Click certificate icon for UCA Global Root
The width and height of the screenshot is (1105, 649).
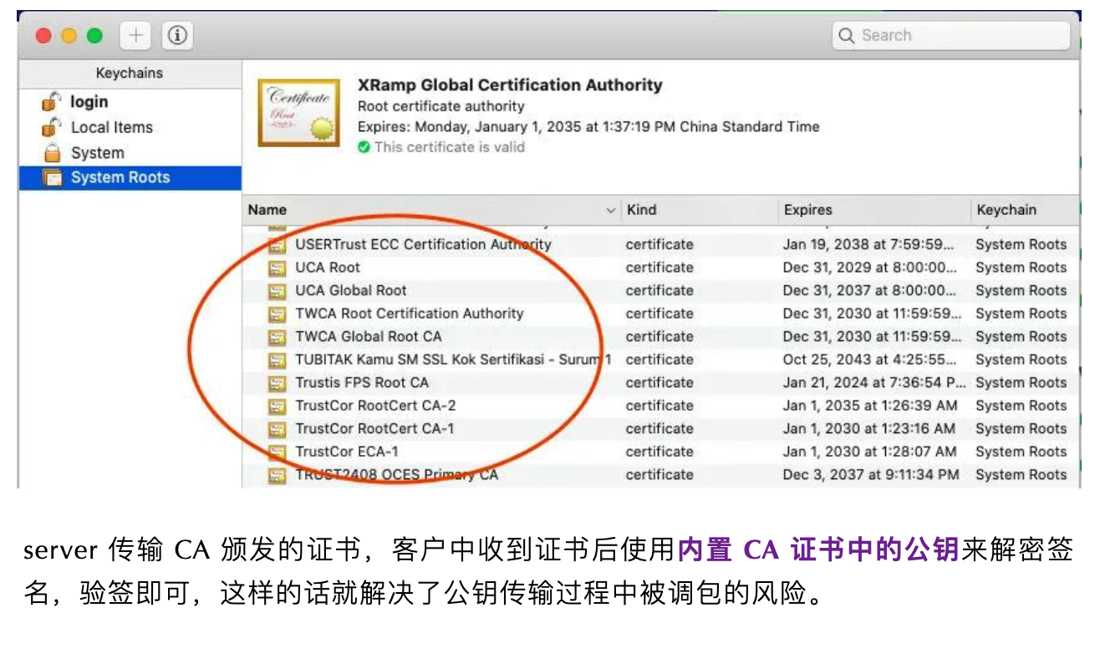pyautogui.click(x=277, y=291)
